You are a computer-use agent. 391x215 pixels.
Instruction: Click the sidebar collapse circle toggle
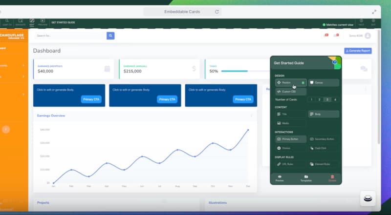6,129
